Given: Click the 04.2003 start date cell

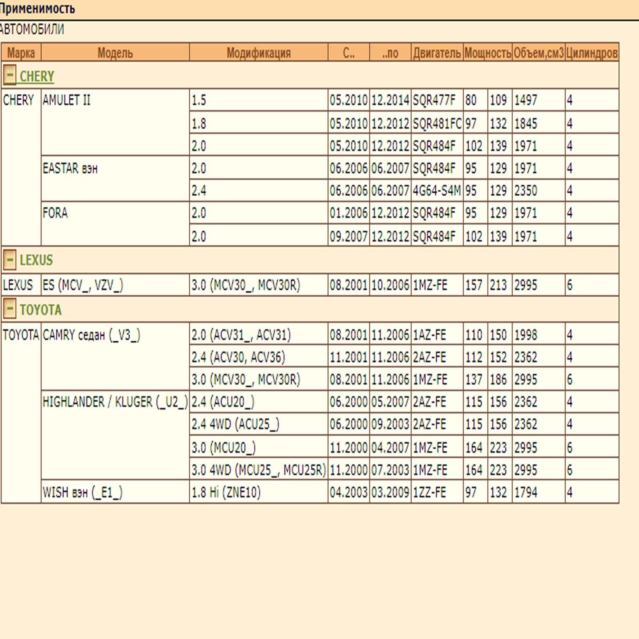Looking at the screenshot, I should (349, 492).
